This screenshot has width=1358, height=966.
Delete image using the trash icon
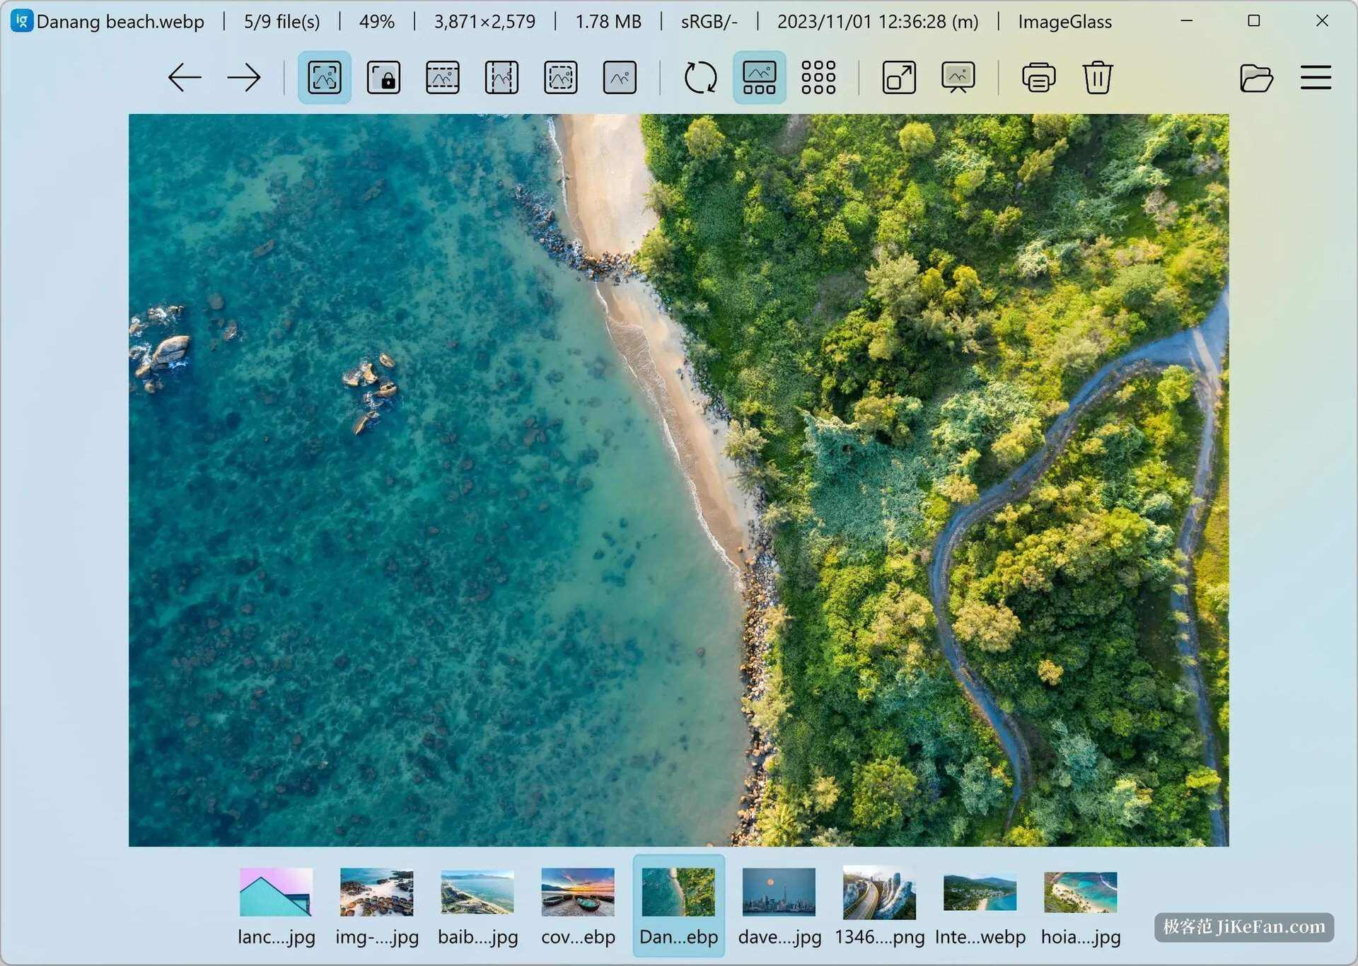[x=1098, y=78]
